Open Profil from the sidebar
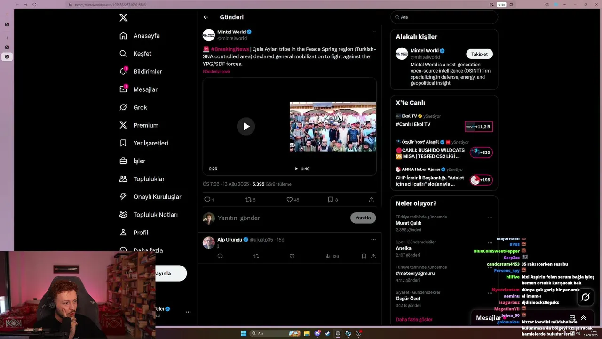 134,233
